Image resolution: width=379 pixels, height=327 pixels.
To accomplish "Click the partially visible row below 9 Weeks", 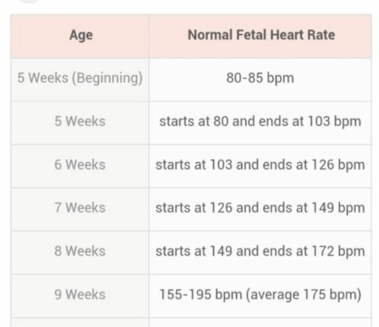I will point(191,323).
